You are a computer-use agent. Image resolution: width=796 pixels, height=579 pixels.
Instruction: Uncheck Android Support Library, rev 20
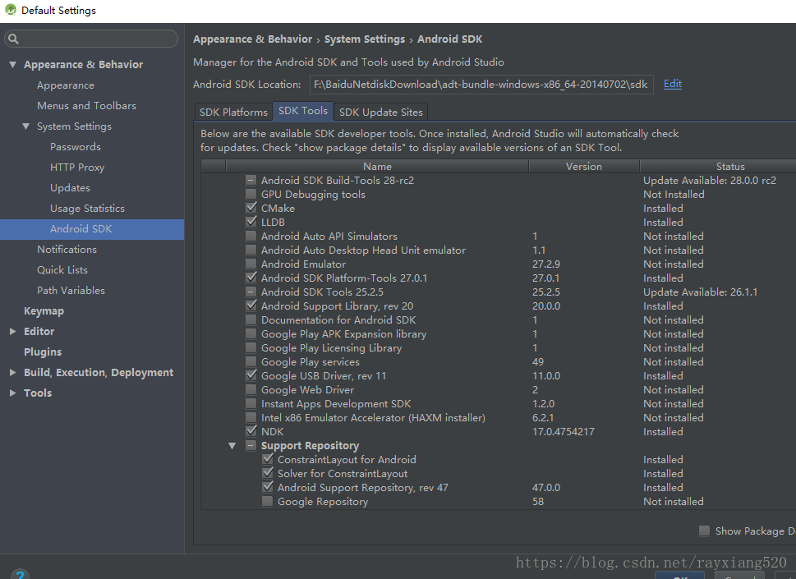251,306
